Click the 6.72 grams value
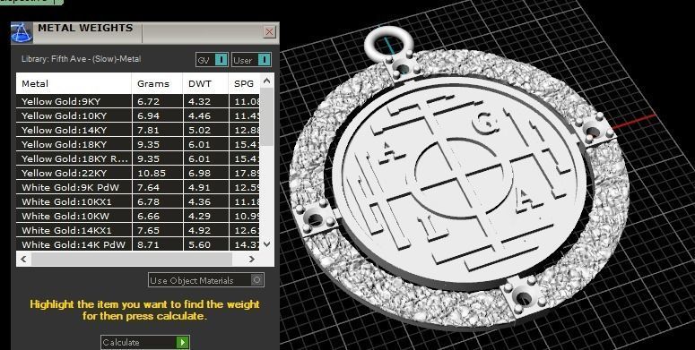This screenshot has height=350, width=695. [x=148, y=101]
